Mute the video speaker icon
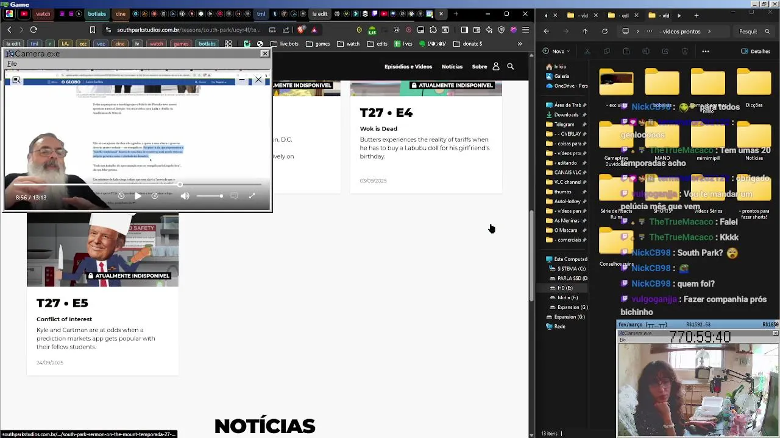This screenshot has width=780, height=438. tap(185, 196)
